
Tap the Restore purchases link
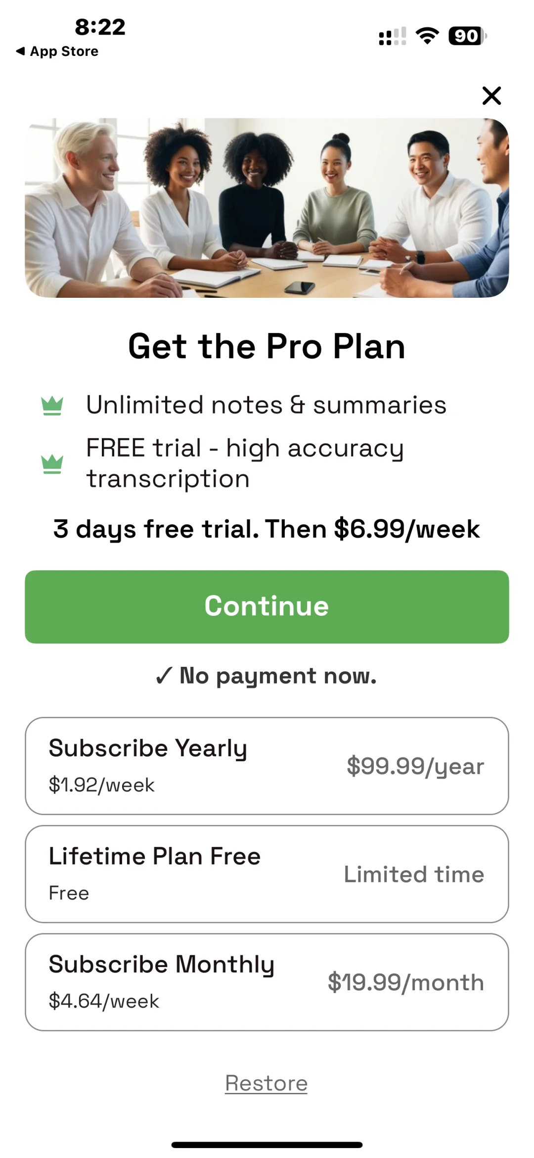[x=266, y=1083]
